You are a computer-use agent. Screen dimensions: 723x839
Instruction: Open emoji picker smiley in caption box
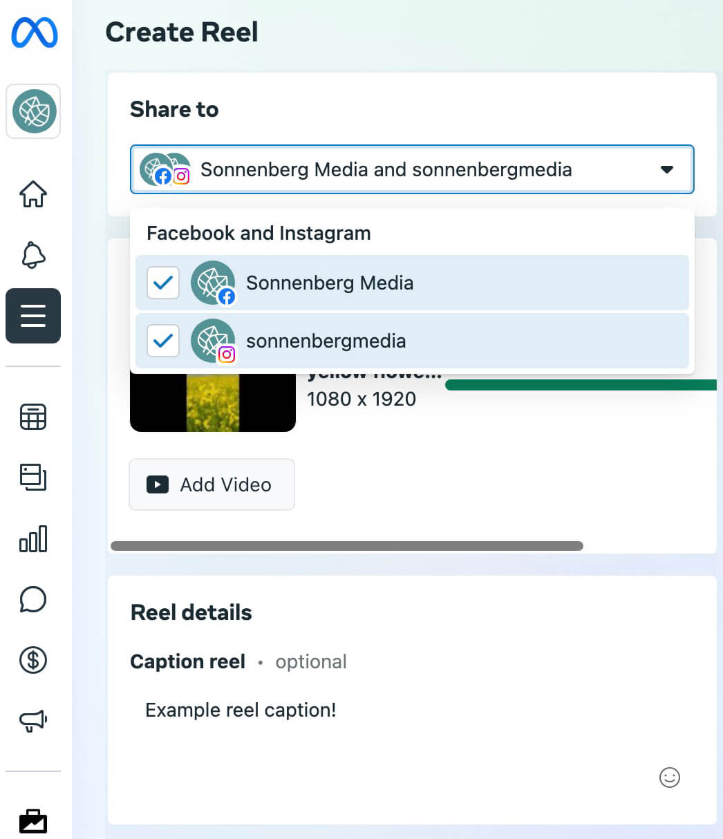[x=669, y=777]
